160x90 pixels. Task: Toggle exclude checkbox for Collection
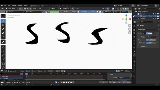tap(153, 14)
